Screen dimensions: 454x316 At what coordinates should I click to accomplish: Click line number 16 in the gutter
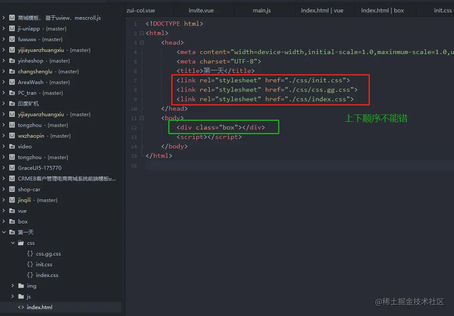click(134, 166)
